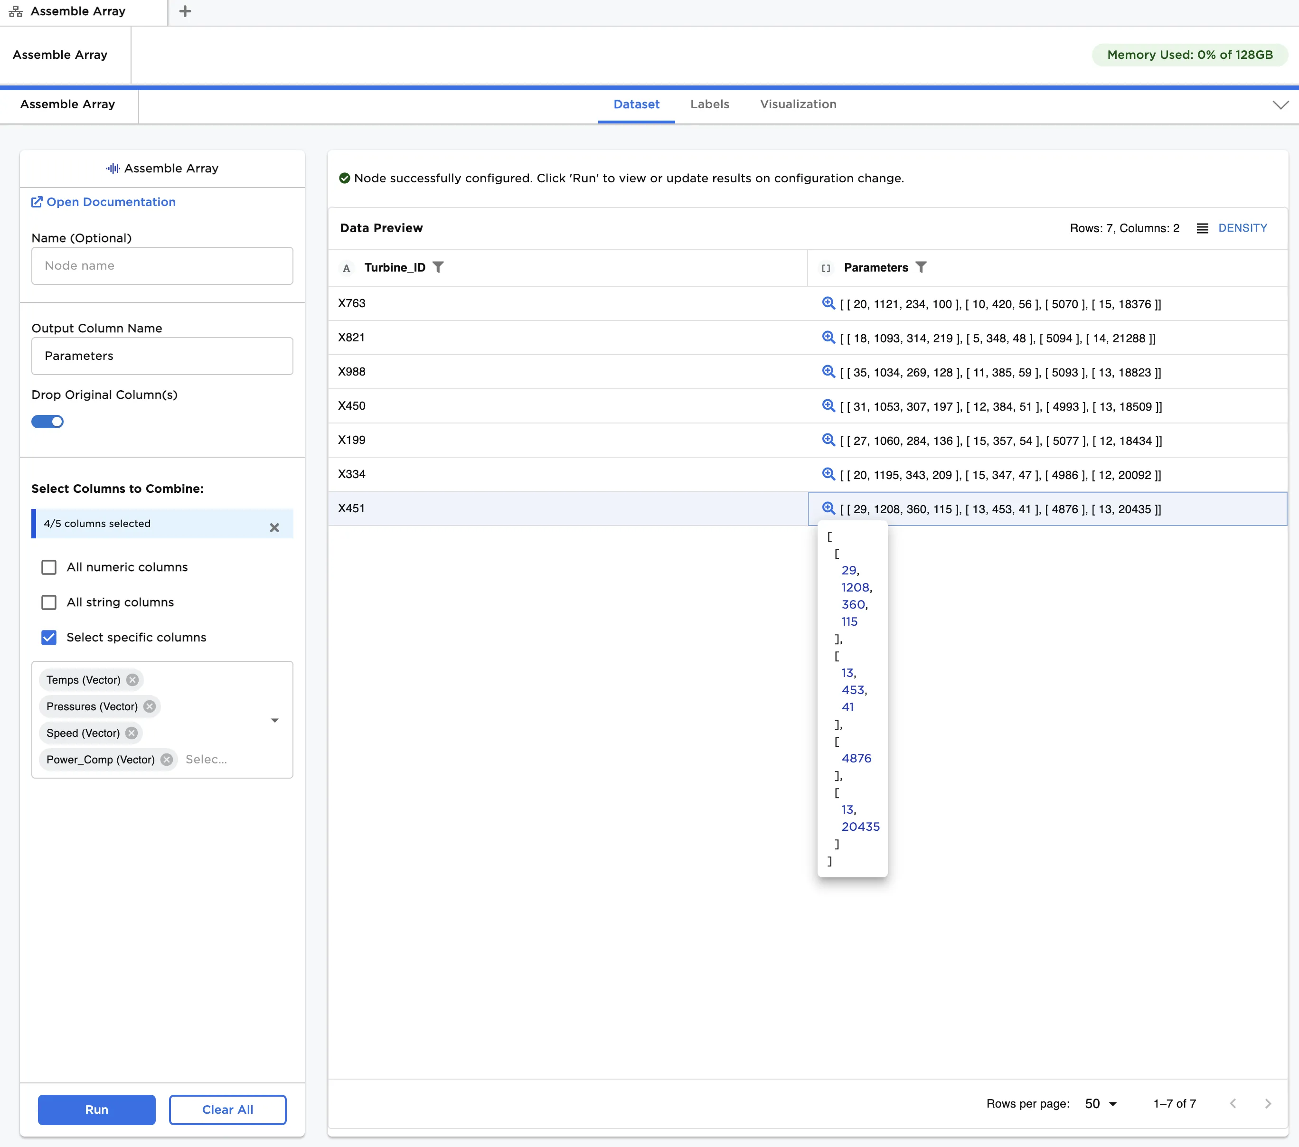The width and height of the screenshot is (1299, 1147).
Task: Open Rows per page dropdown
Action: point(1101,1104)
